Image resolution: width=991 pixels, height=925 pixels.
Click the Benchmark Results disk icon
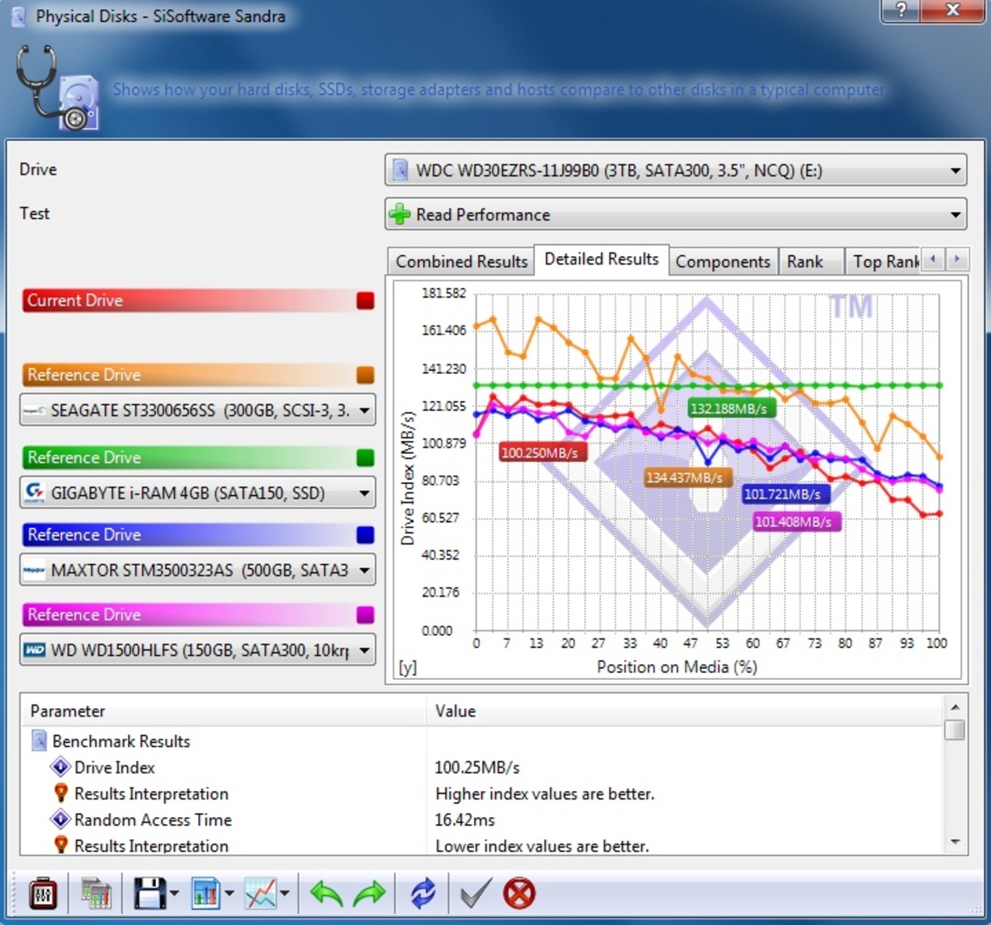pos(39,740)
